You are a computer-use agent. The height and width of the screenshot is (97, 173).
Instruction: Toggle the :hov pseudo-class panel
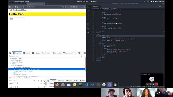tap(35, 81)
